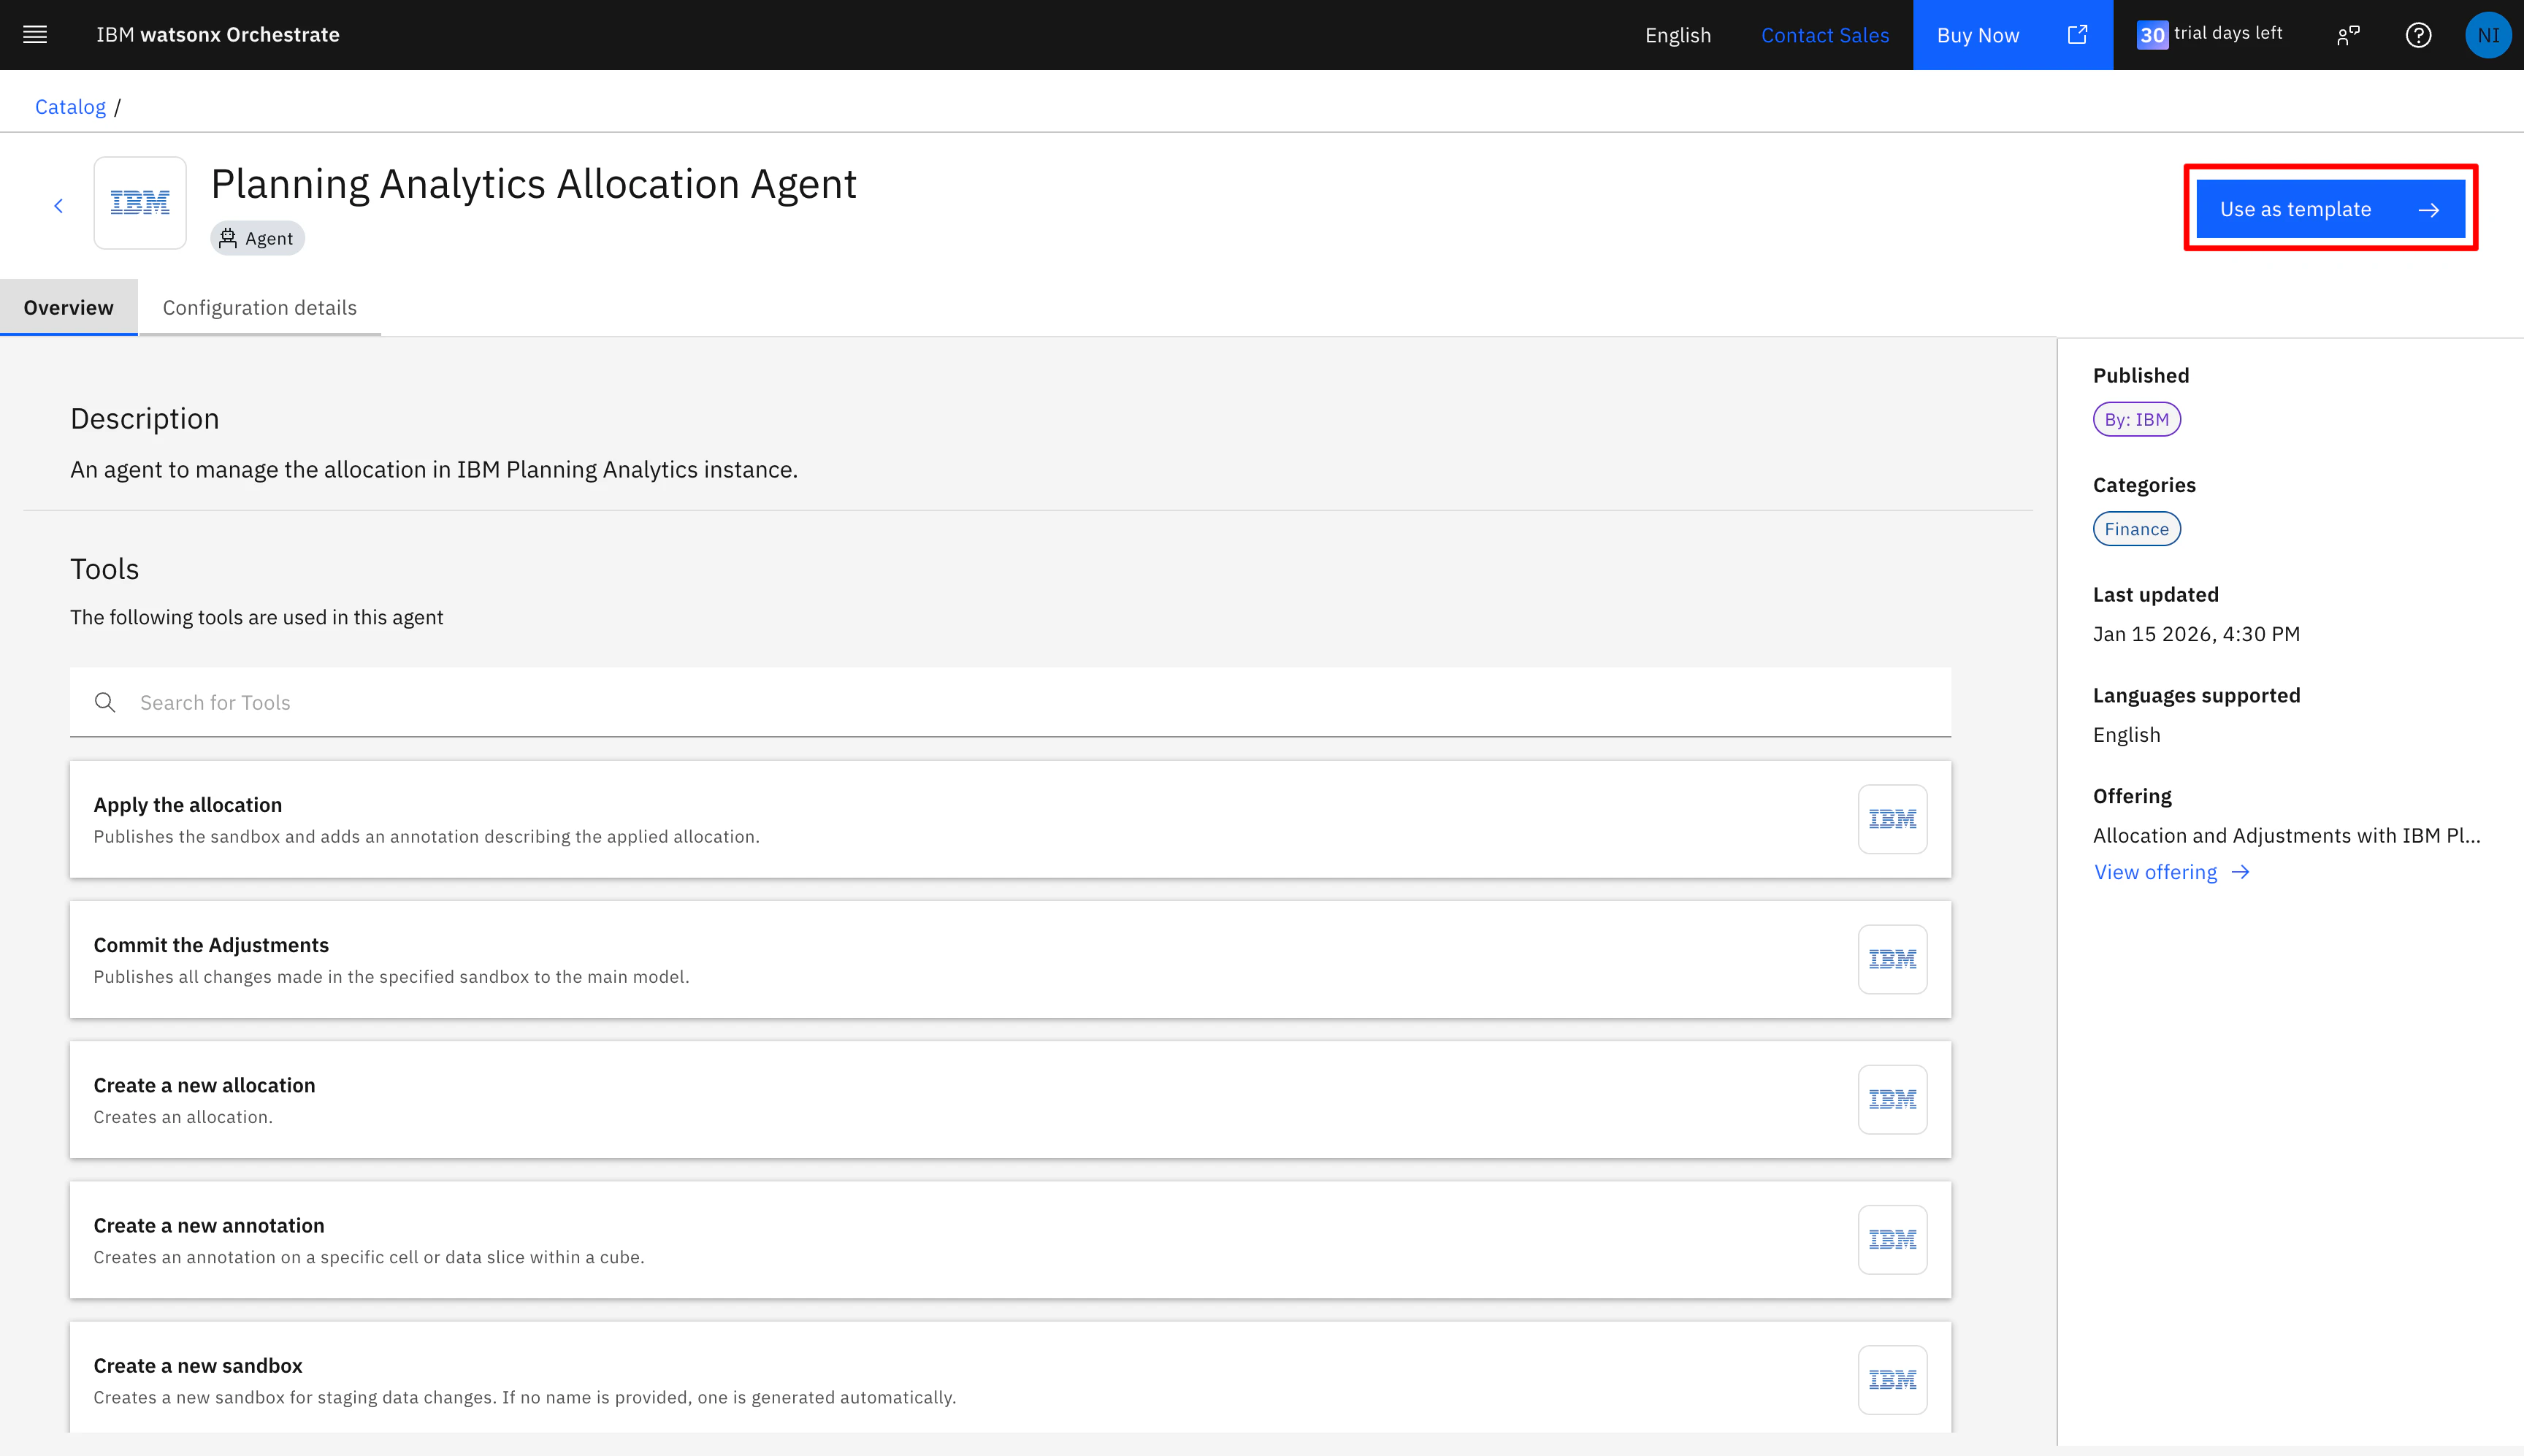Click the IBM logo on Apply the allocation

coord(1892,819)
